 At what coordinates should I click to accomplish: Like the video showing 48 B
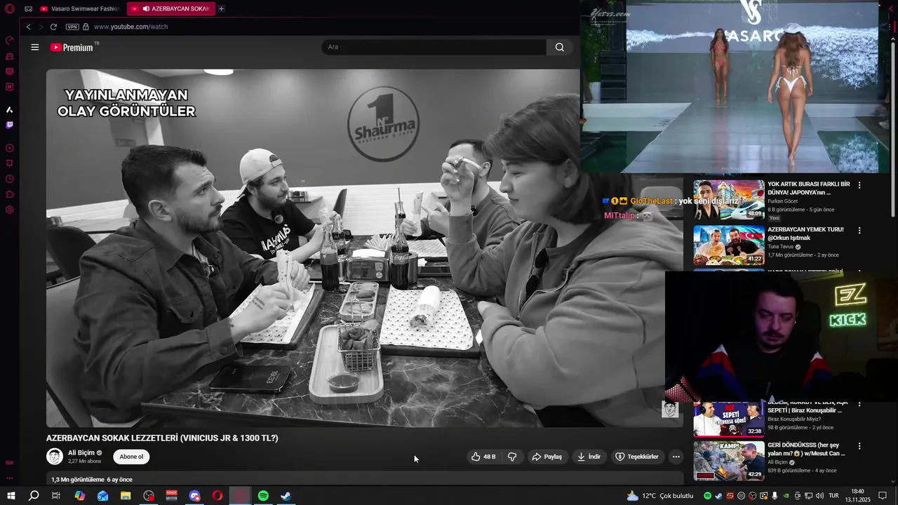tap(483, 457)
